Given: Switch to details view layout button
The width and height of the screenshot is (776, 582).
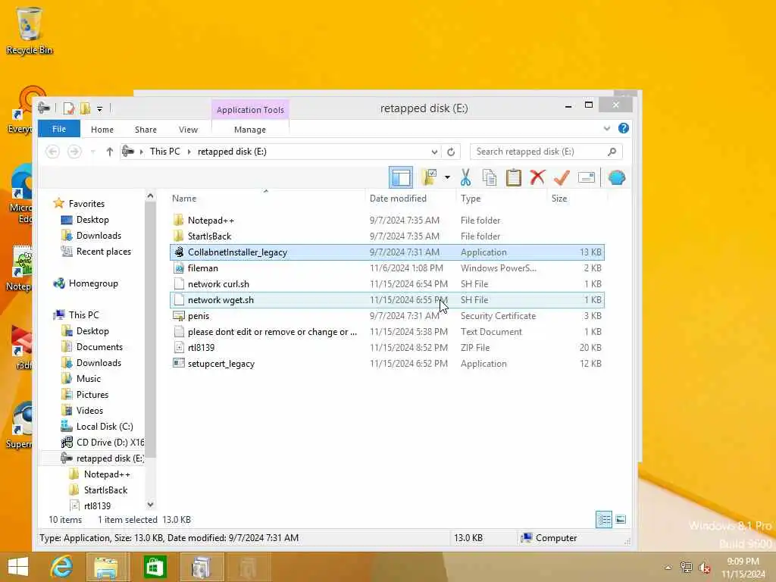Looking at the screenshot, I should point(604,519).
